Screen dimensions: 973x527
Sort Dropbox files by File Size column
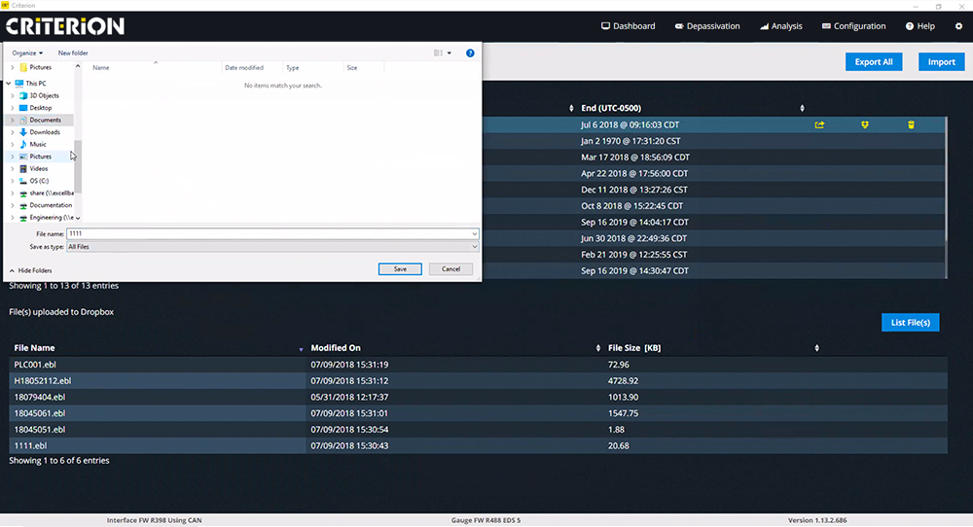pos(816,348)
